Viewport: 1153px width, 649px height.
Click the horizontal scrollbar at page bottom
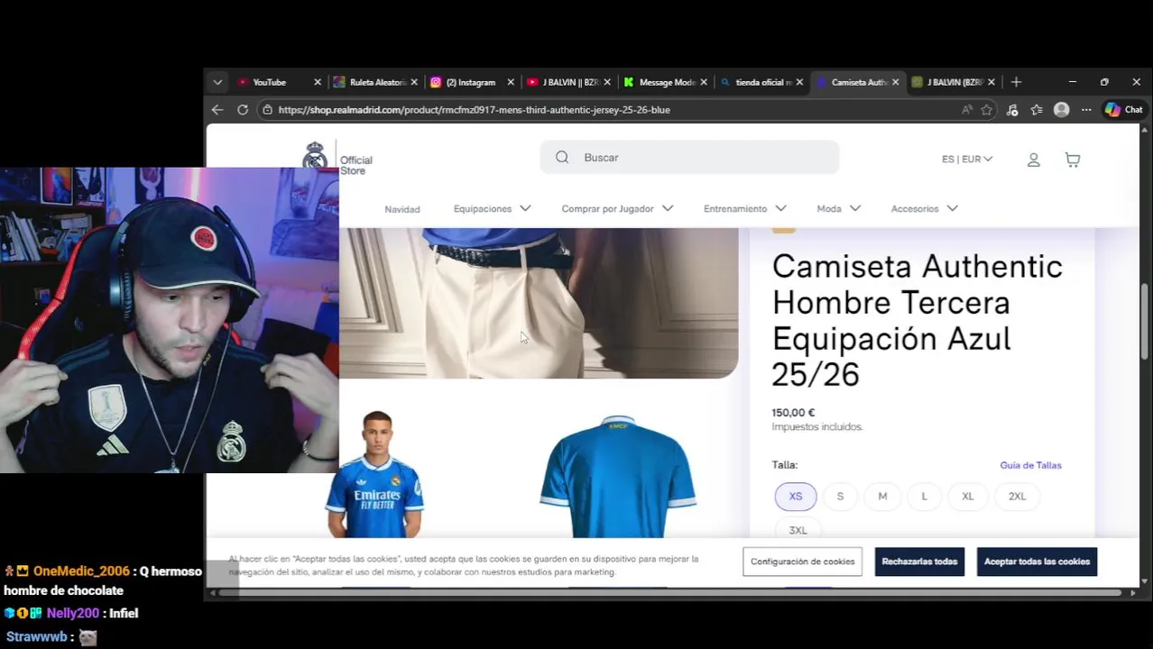pos(669,593)
